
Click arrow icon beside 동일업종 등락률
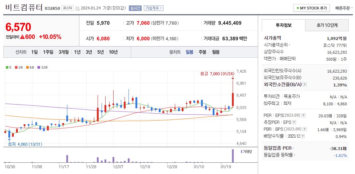coord(295,155)
